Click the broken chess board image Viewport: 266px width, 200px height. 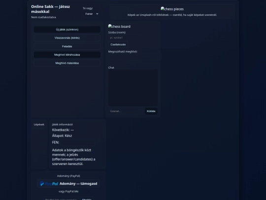pos(119,26)
